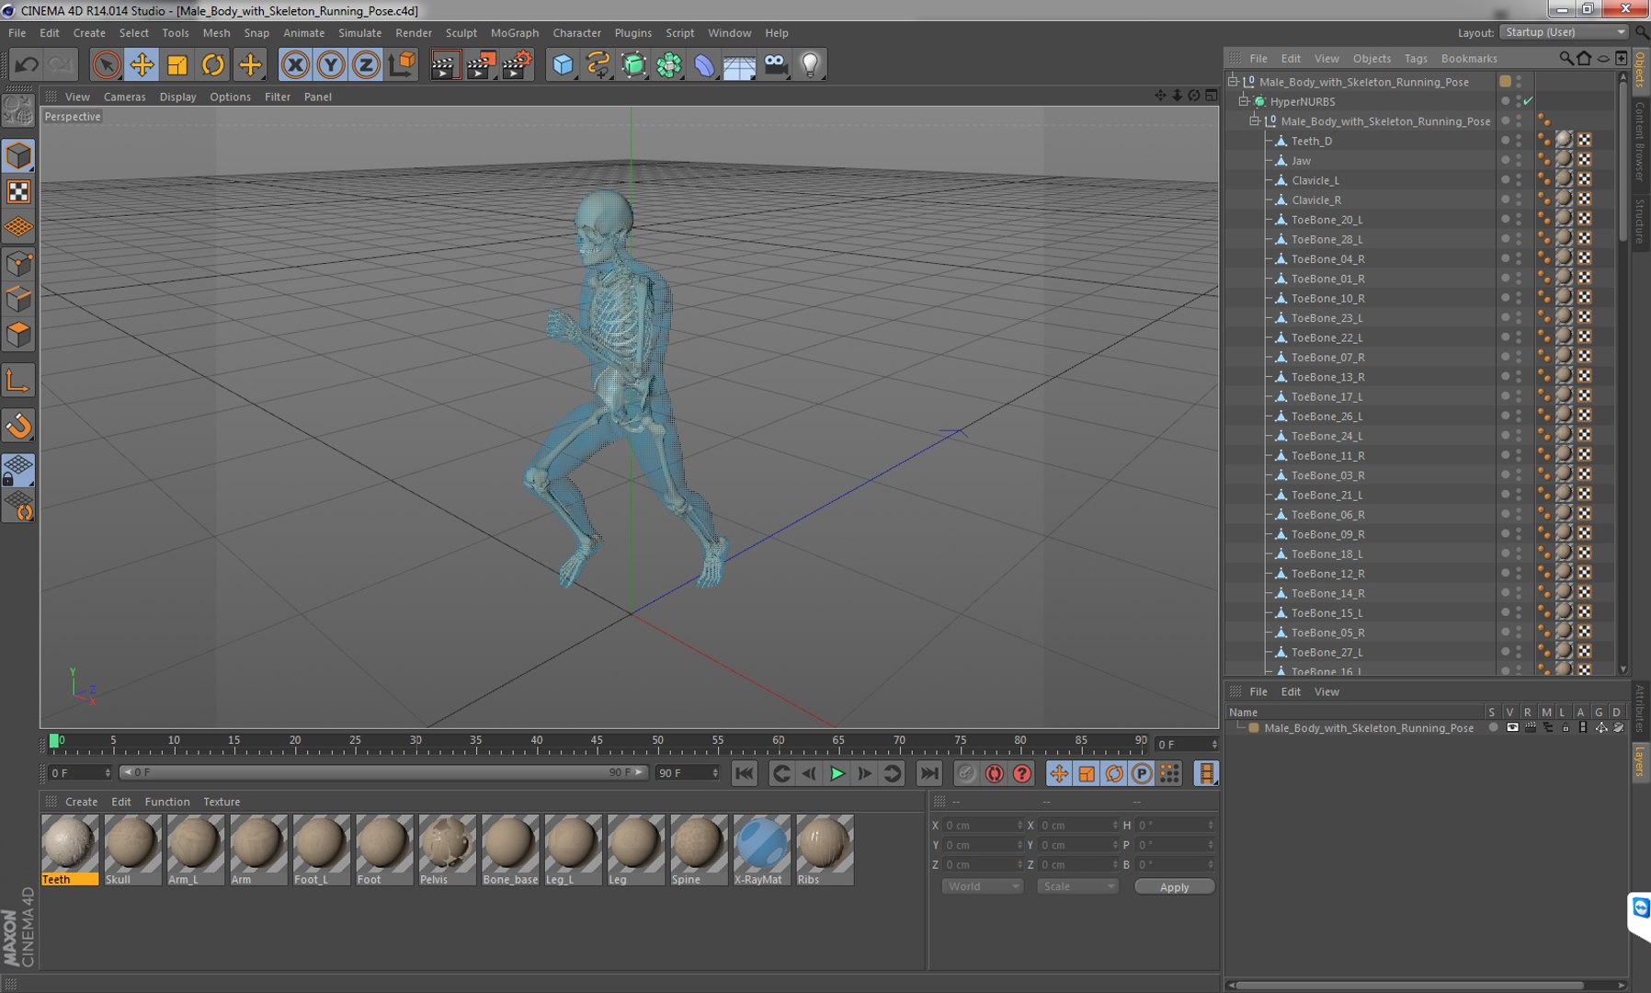Enable the Axis tool
Image resolution: width=1651 pixels, height=993 pixels.
(18, 381)
